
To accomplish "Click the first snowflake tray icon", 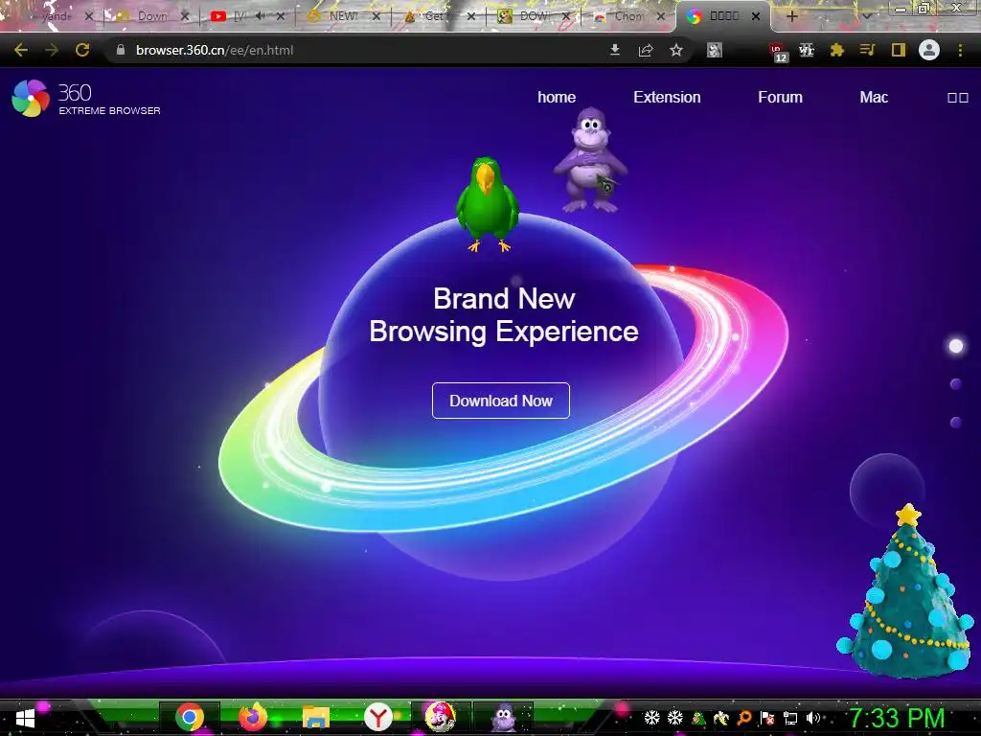I will click(x=651, y=718).
